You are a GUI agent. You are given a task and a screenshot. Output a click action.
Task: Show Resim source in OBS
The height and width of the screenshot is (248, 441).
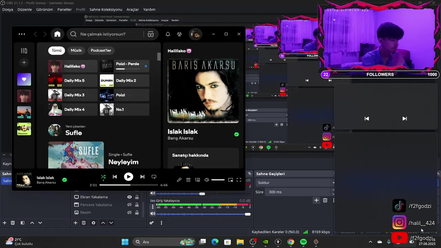tap(130, 213)
